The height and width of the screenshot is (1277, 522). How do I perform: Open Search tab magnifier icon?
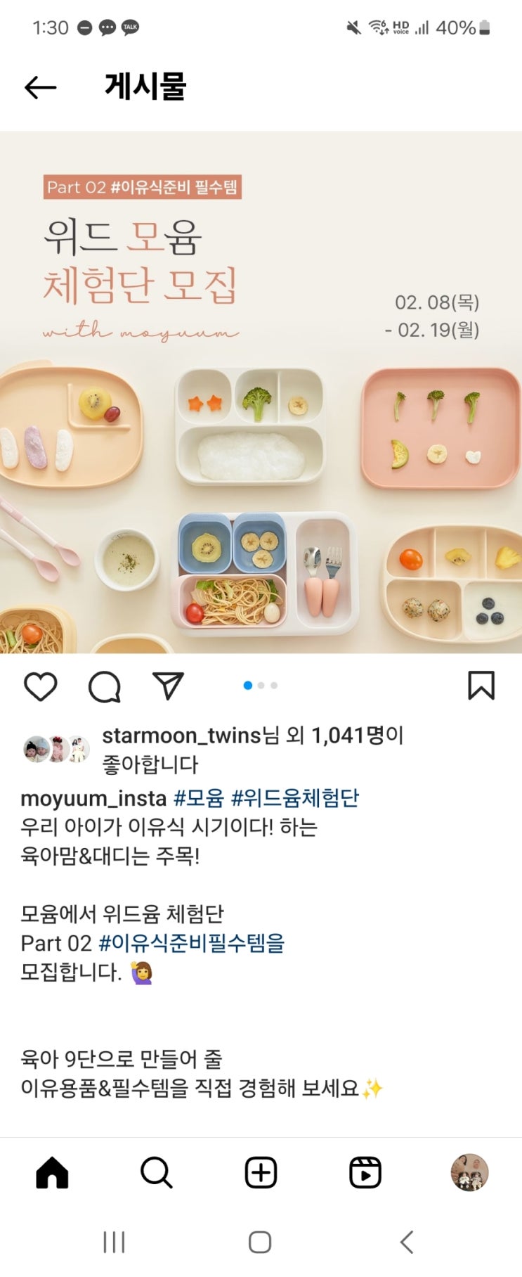click(x=156, y=1172)
